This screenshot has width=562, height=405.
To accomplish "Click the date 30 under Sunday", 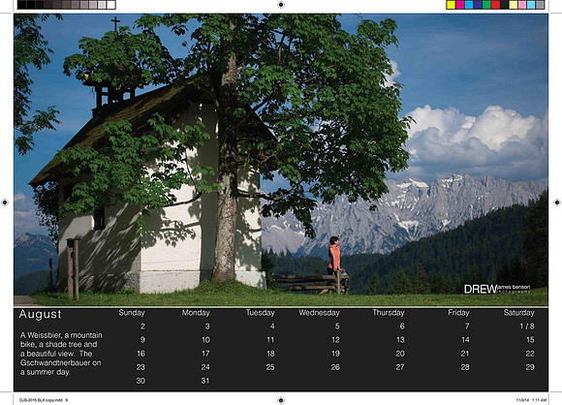I will click(x=140, y=381).
